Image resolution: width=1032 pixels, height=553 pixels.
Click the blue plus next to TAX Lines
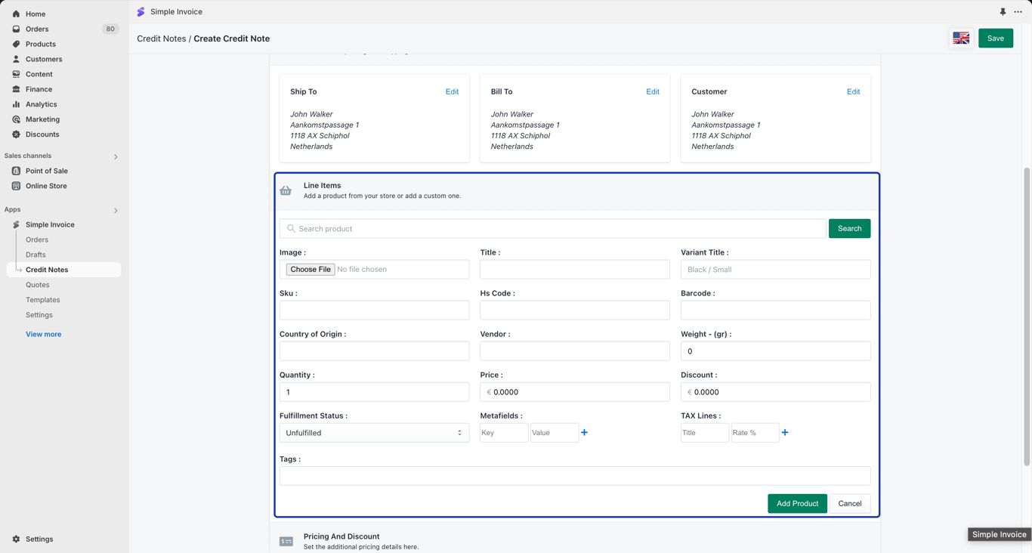click(x=785, y=433)
